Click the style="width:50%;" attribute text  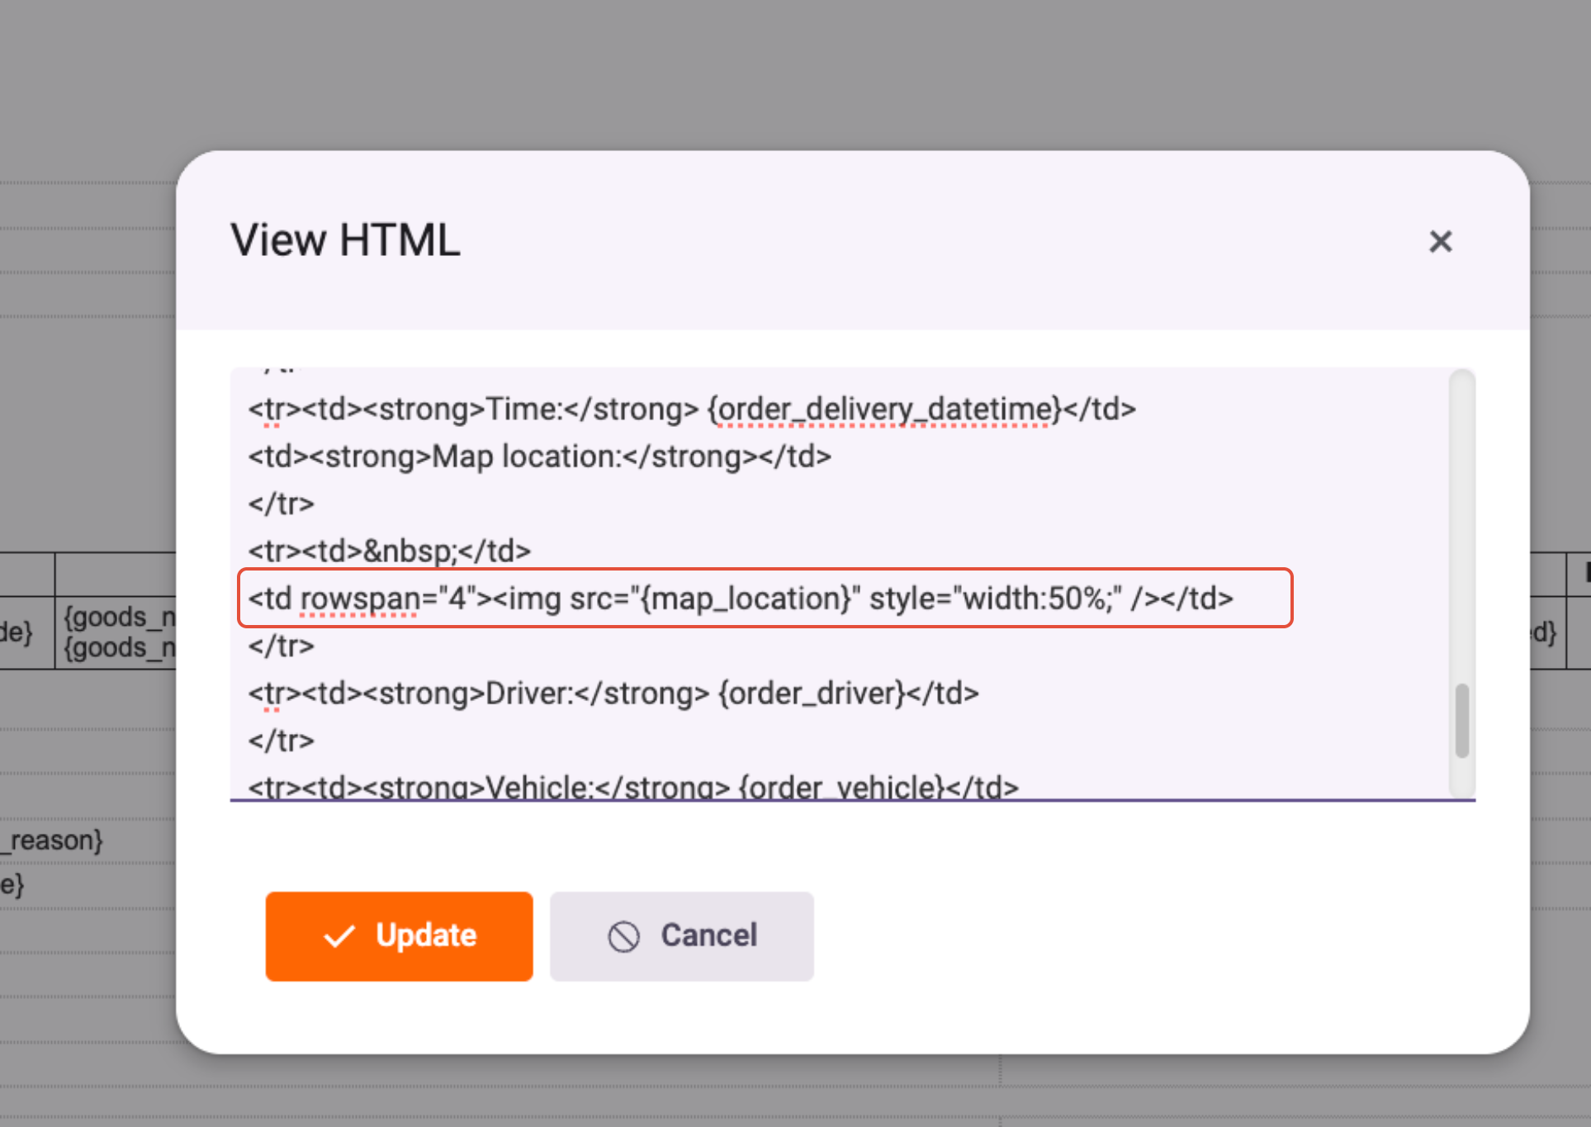point(995,599)
